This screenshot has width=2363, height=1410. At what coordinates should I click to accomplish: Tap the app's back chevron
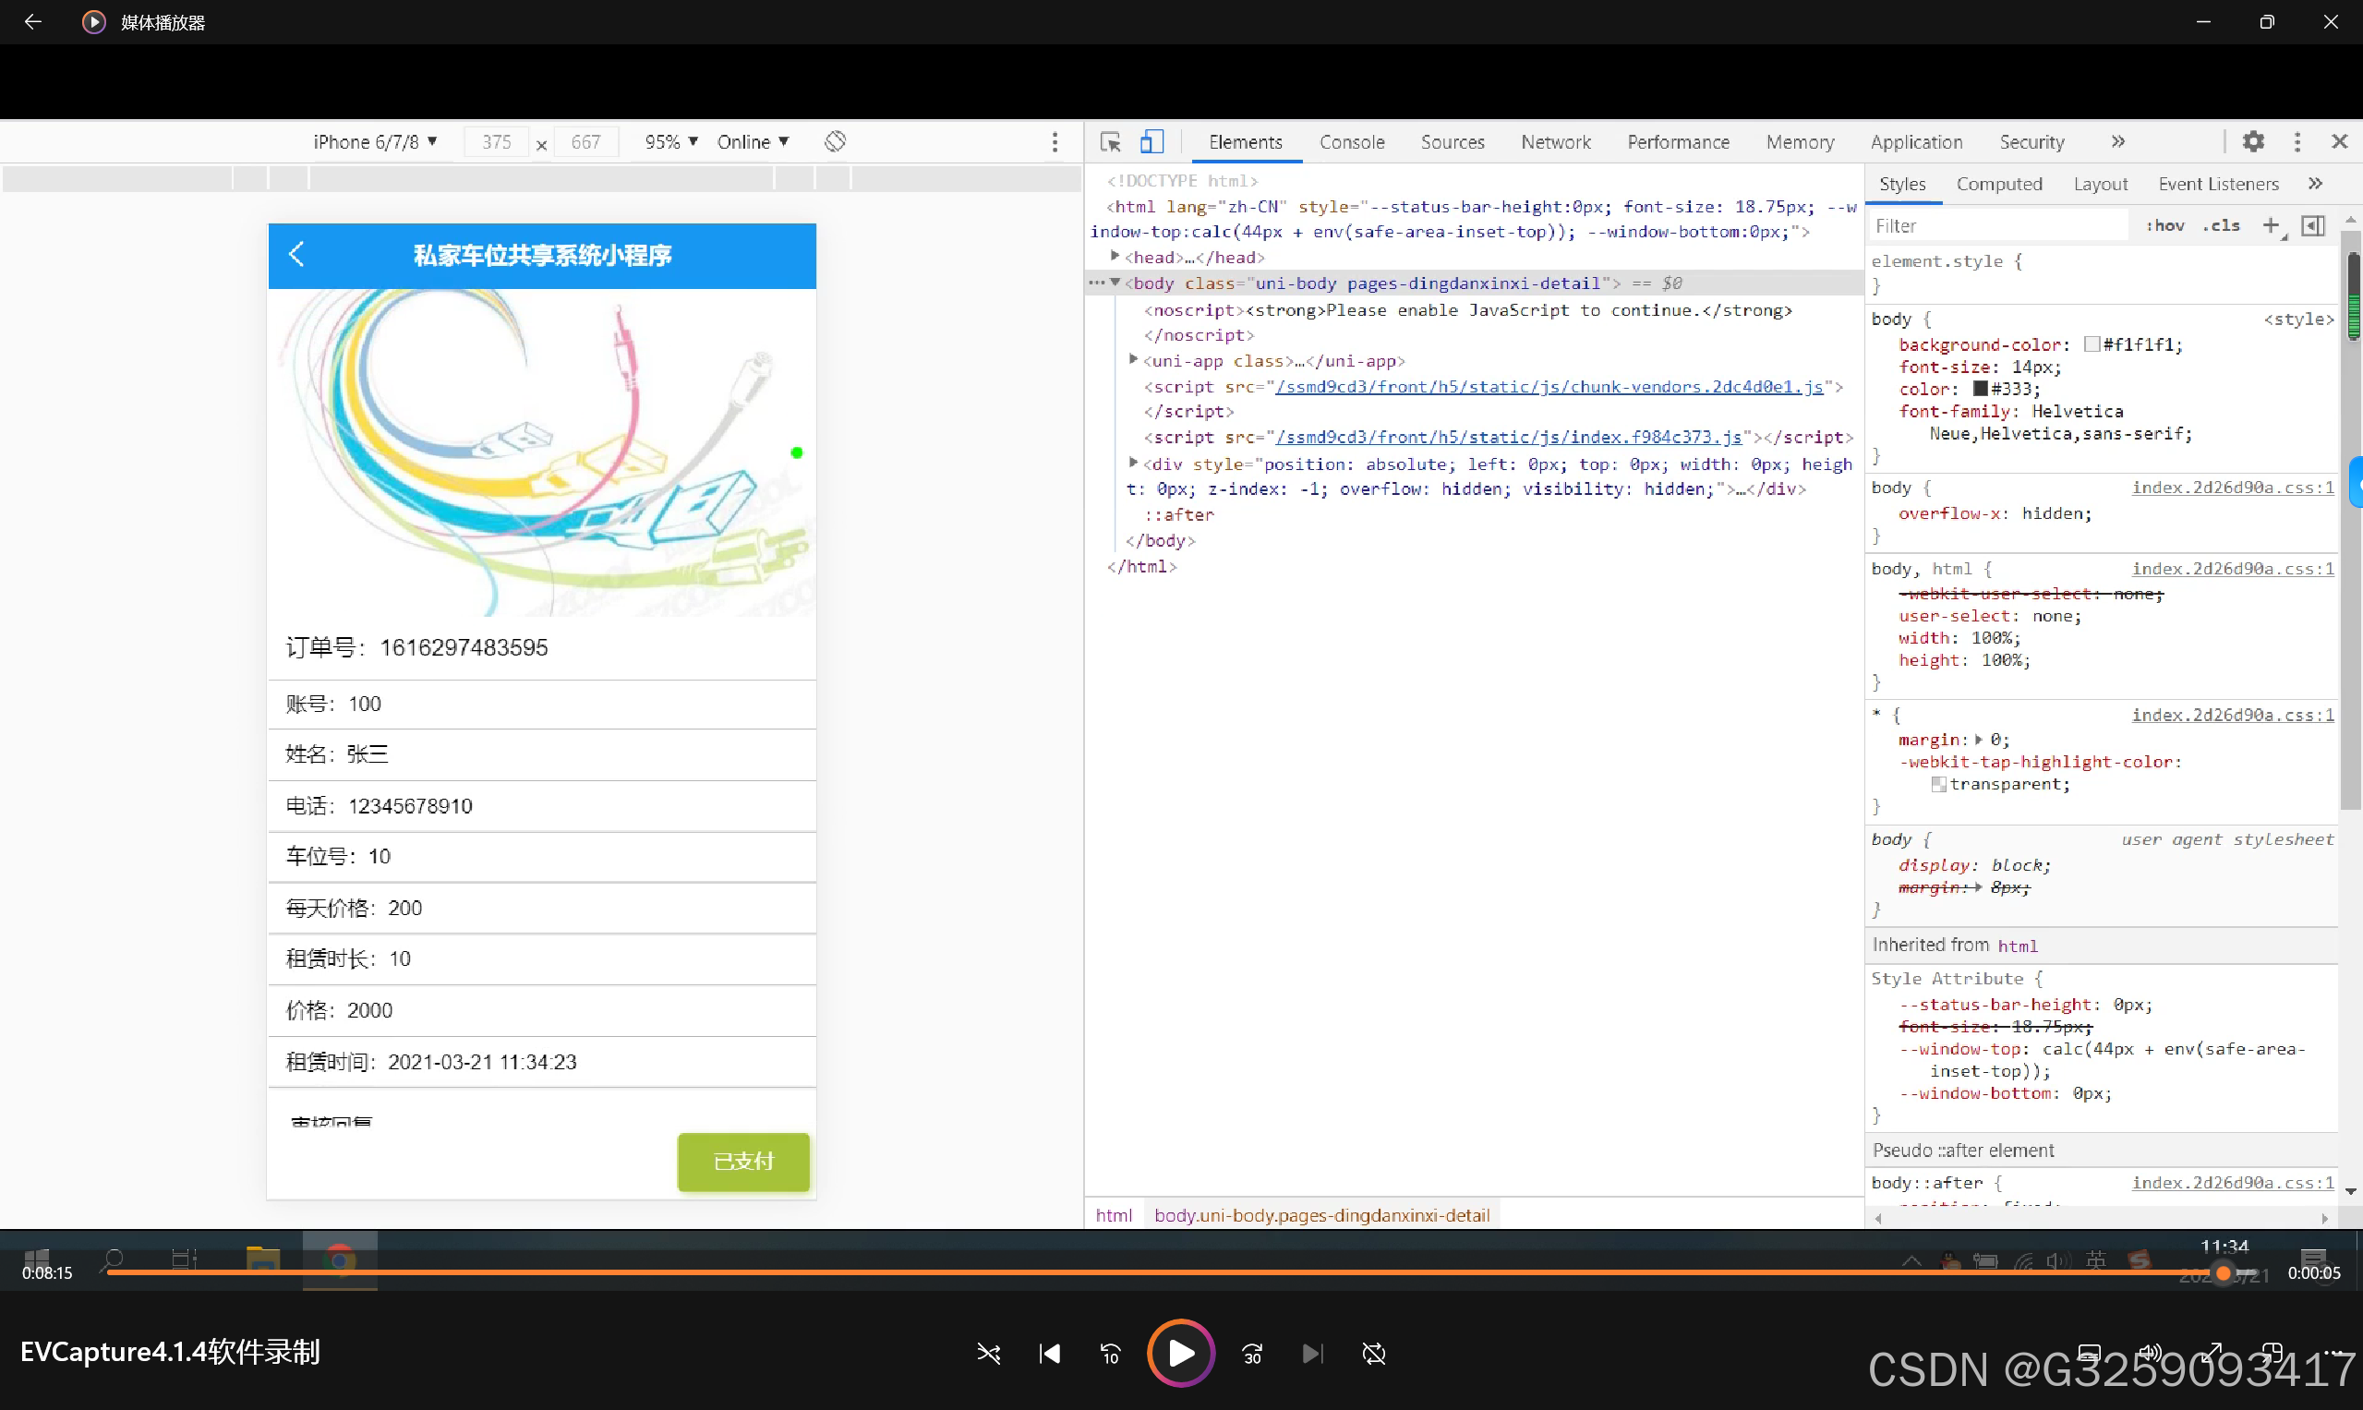pyautogui.click(x=296, y=255)
